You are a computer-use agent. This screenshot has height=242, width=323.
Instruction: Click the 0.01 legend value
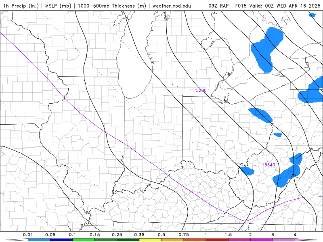tap(28, 235)
